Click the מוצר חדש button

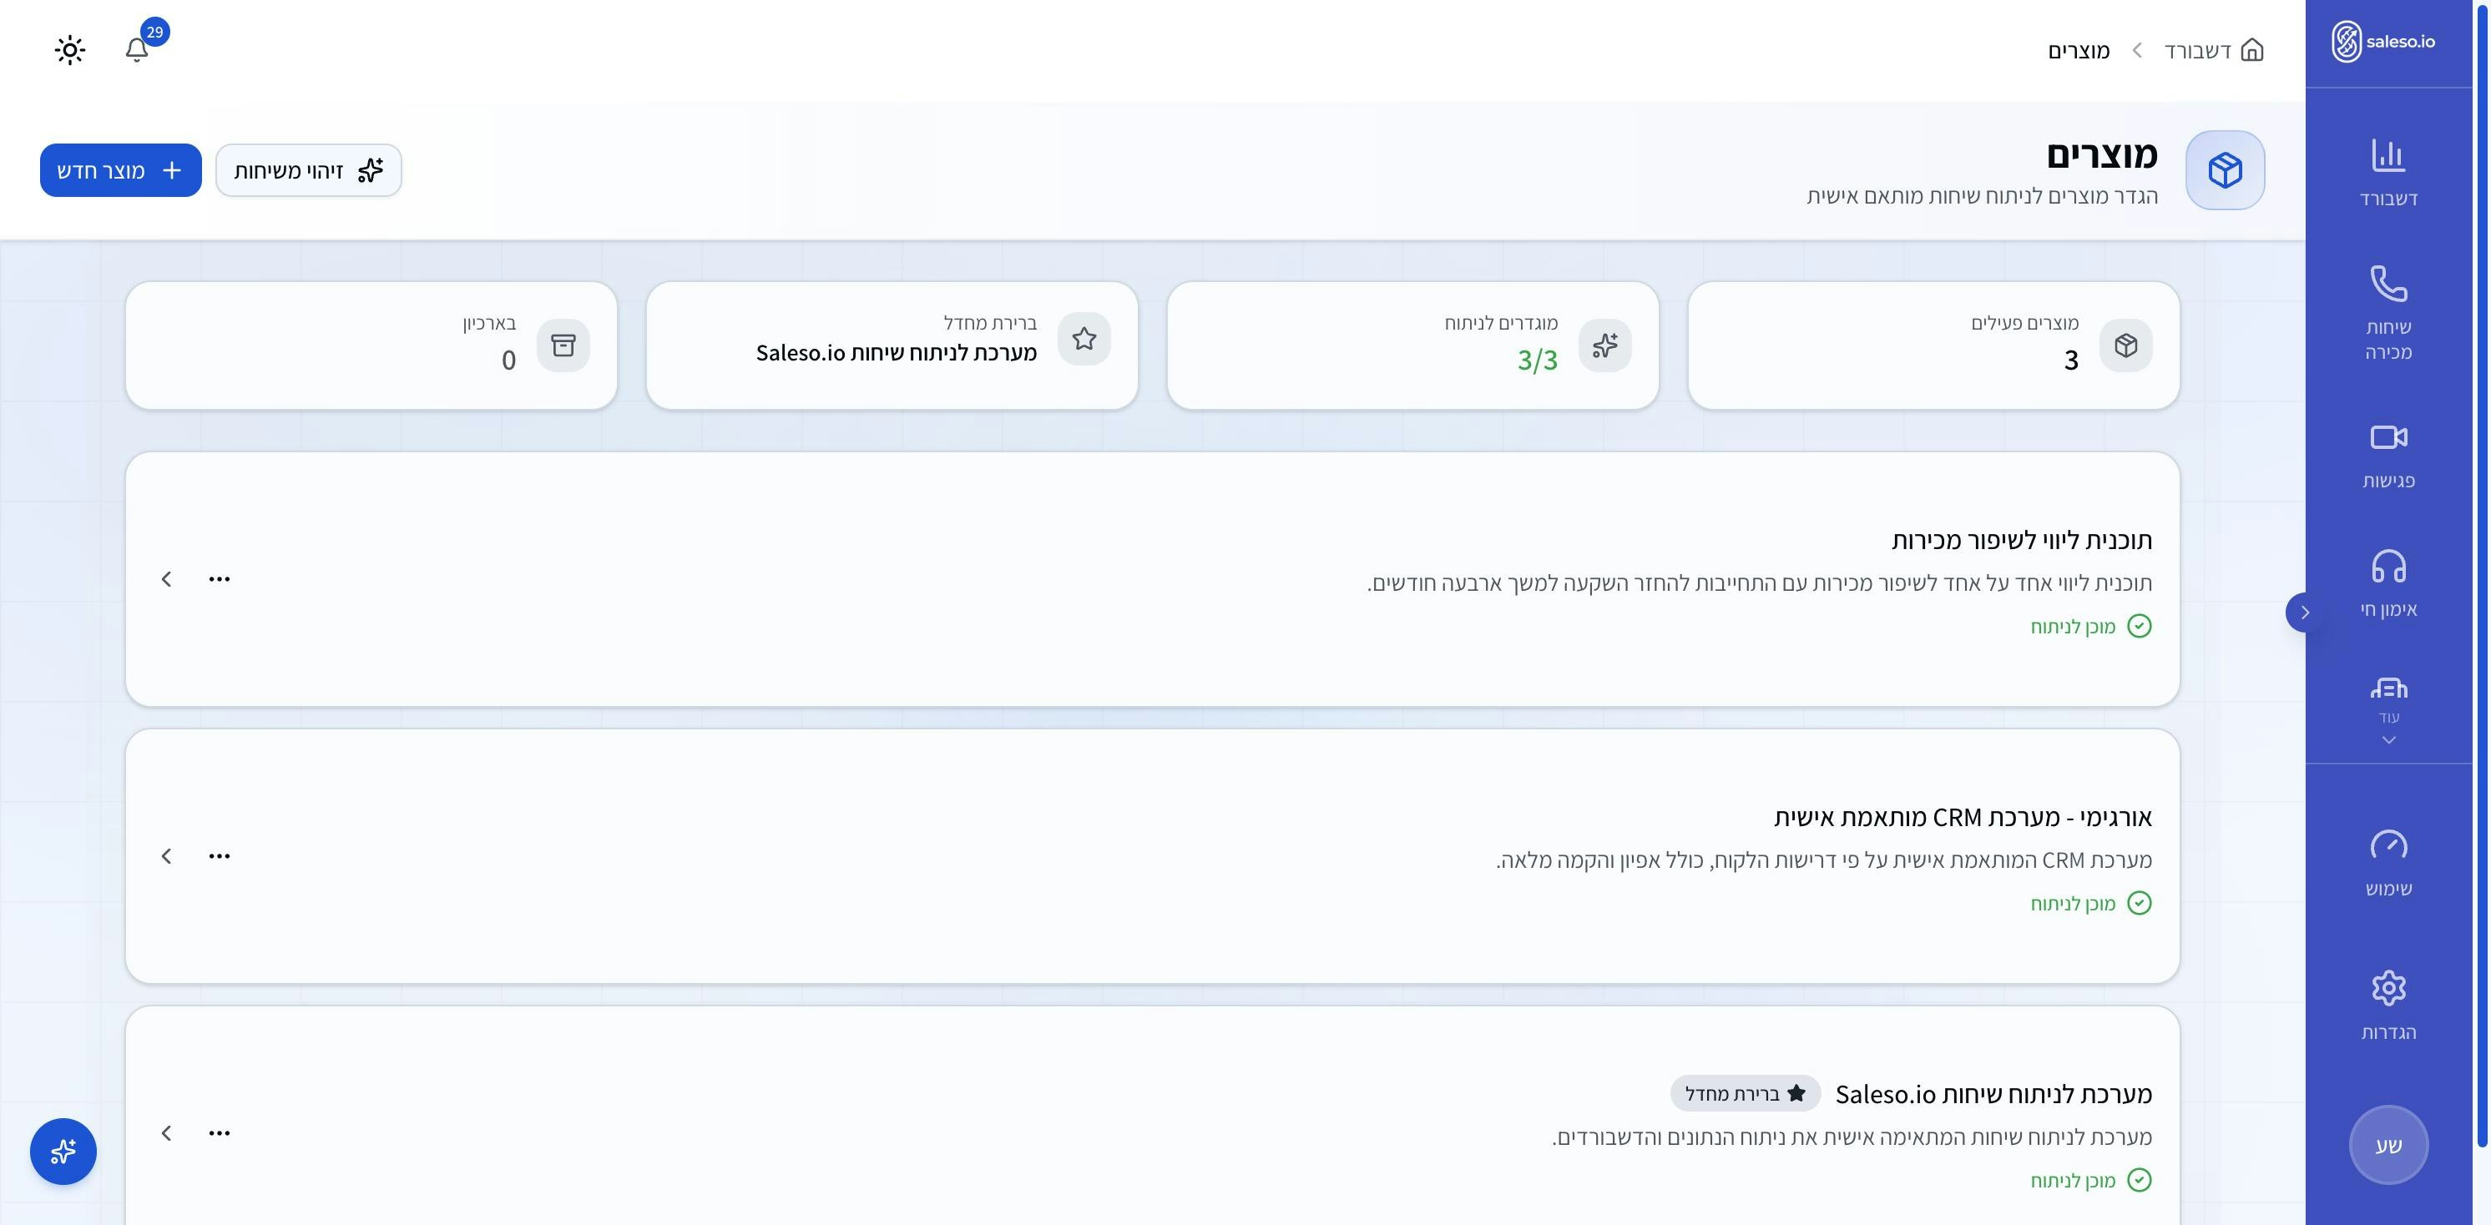[121, 171]
